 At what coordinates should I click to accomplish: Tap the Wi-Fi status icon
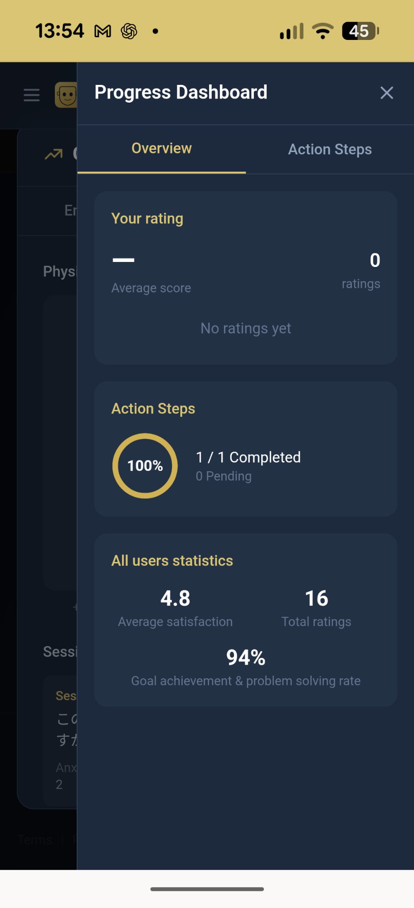tap(322, 31)
